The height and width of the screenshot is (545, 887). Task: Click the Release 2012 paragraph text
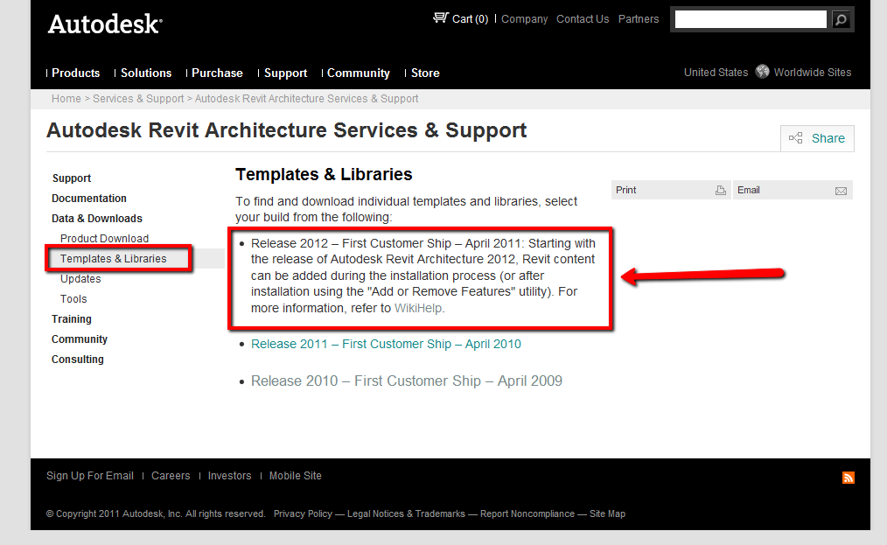(x=422, y=276)
